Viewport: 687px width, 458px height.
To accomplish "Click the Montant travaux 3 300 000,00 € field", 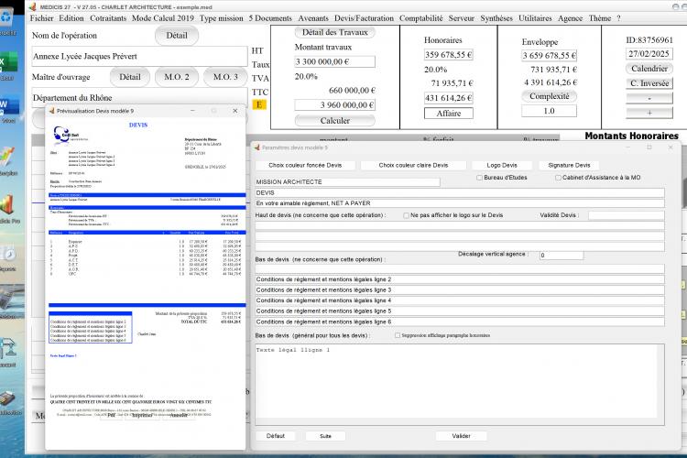I will [334, 61].
